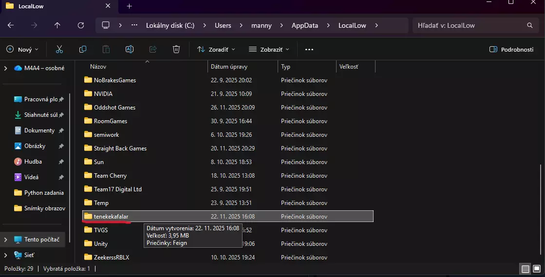
Task: Open the Nový dropdown menu
Action: click(x=22, y=49)
